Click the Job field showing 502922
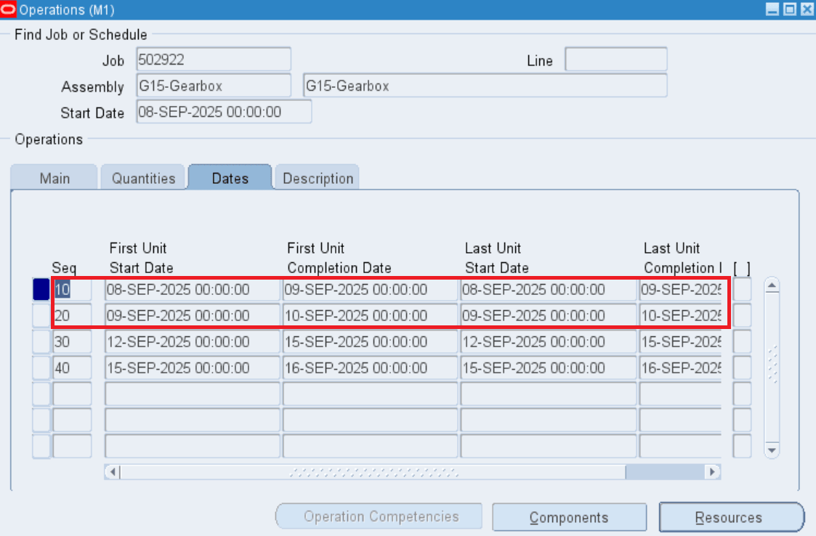 (212, 60)
